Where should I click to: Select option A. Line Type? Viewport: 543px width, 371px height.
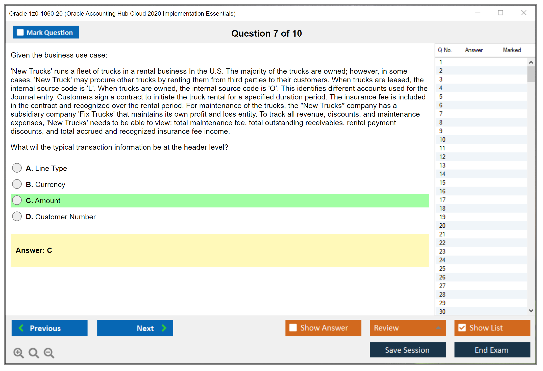tap(17, 168)
